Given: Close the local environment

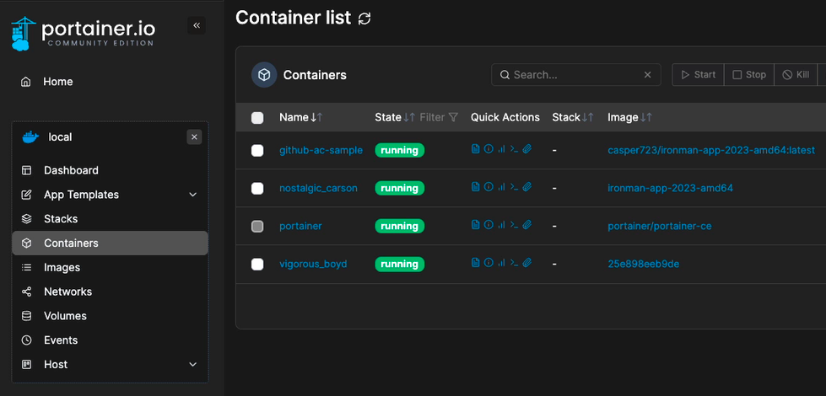Looking at the screenshot, I should pos(194,137).
